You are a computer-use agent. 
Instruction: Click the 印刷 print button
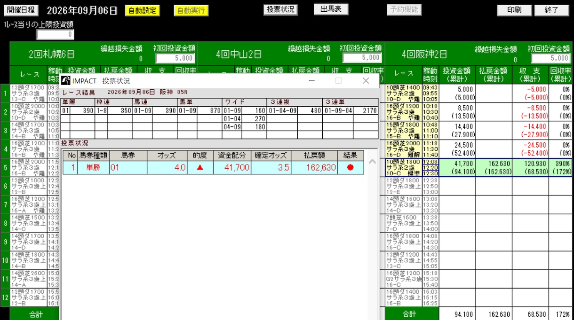[x=514, y=10]
